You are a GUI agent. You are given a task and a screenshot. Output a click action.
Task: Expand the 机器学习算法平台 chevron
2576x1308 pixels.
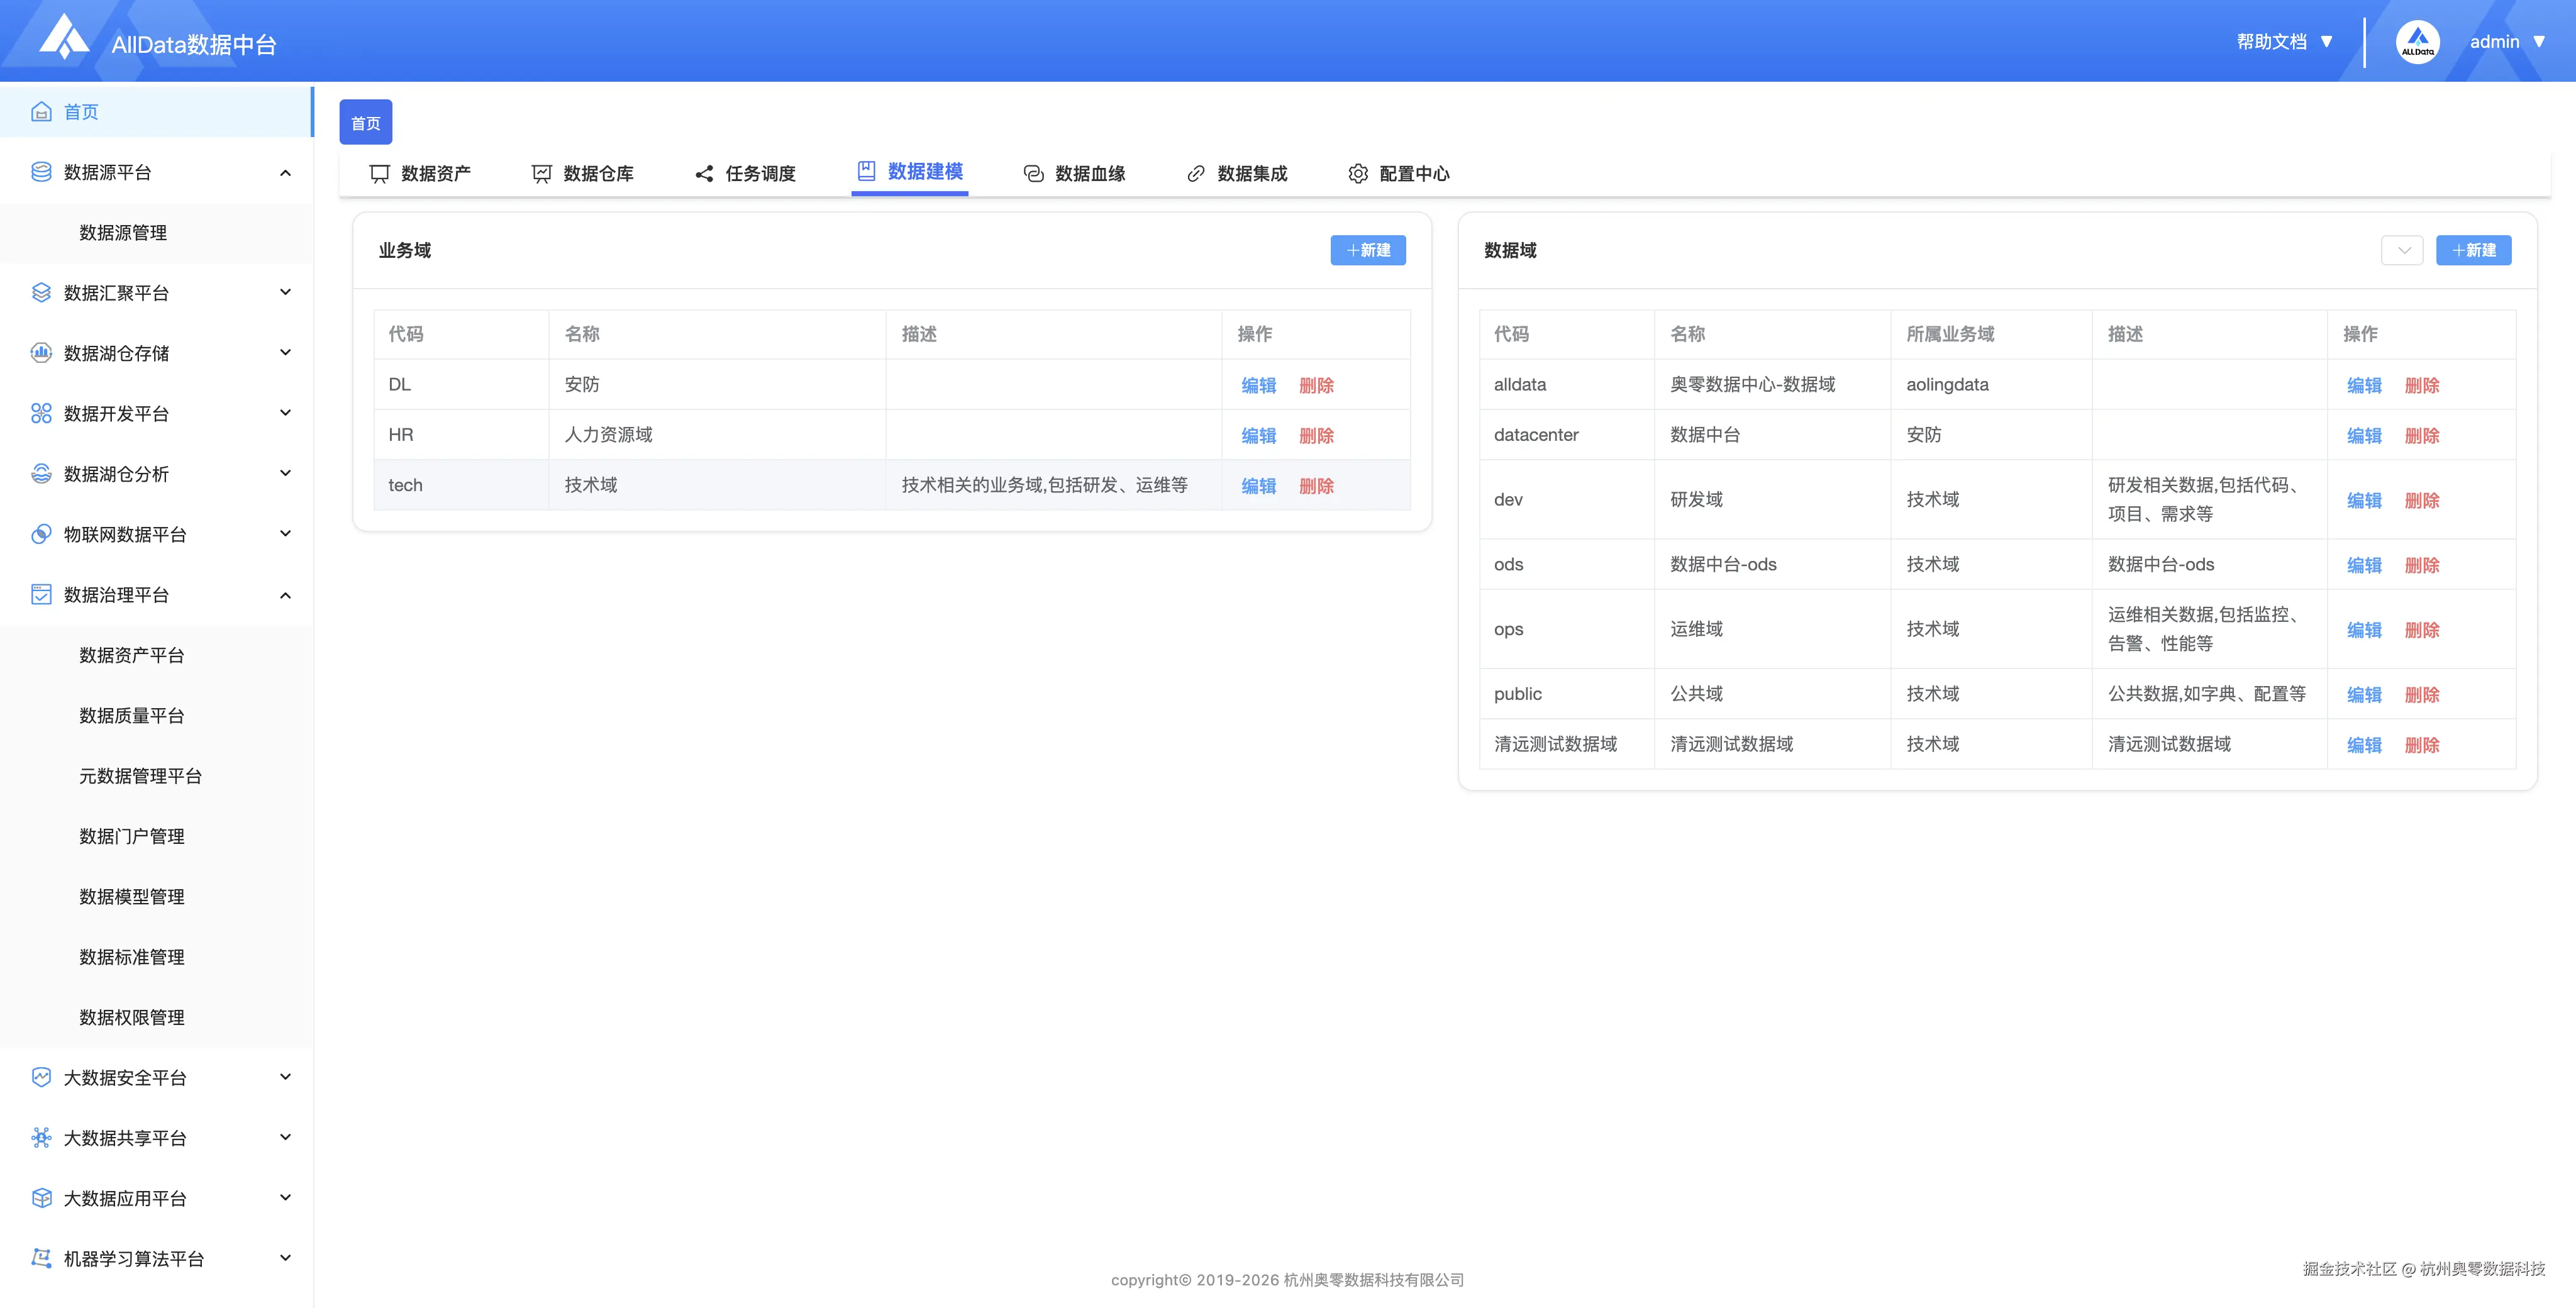click(x=285, y=1258)
